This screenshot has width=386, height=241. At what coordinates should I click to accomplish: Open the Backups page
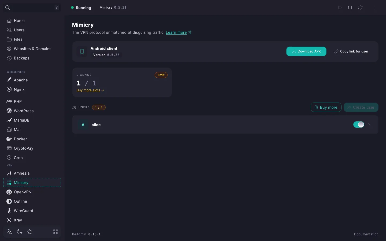coord(32,58)
